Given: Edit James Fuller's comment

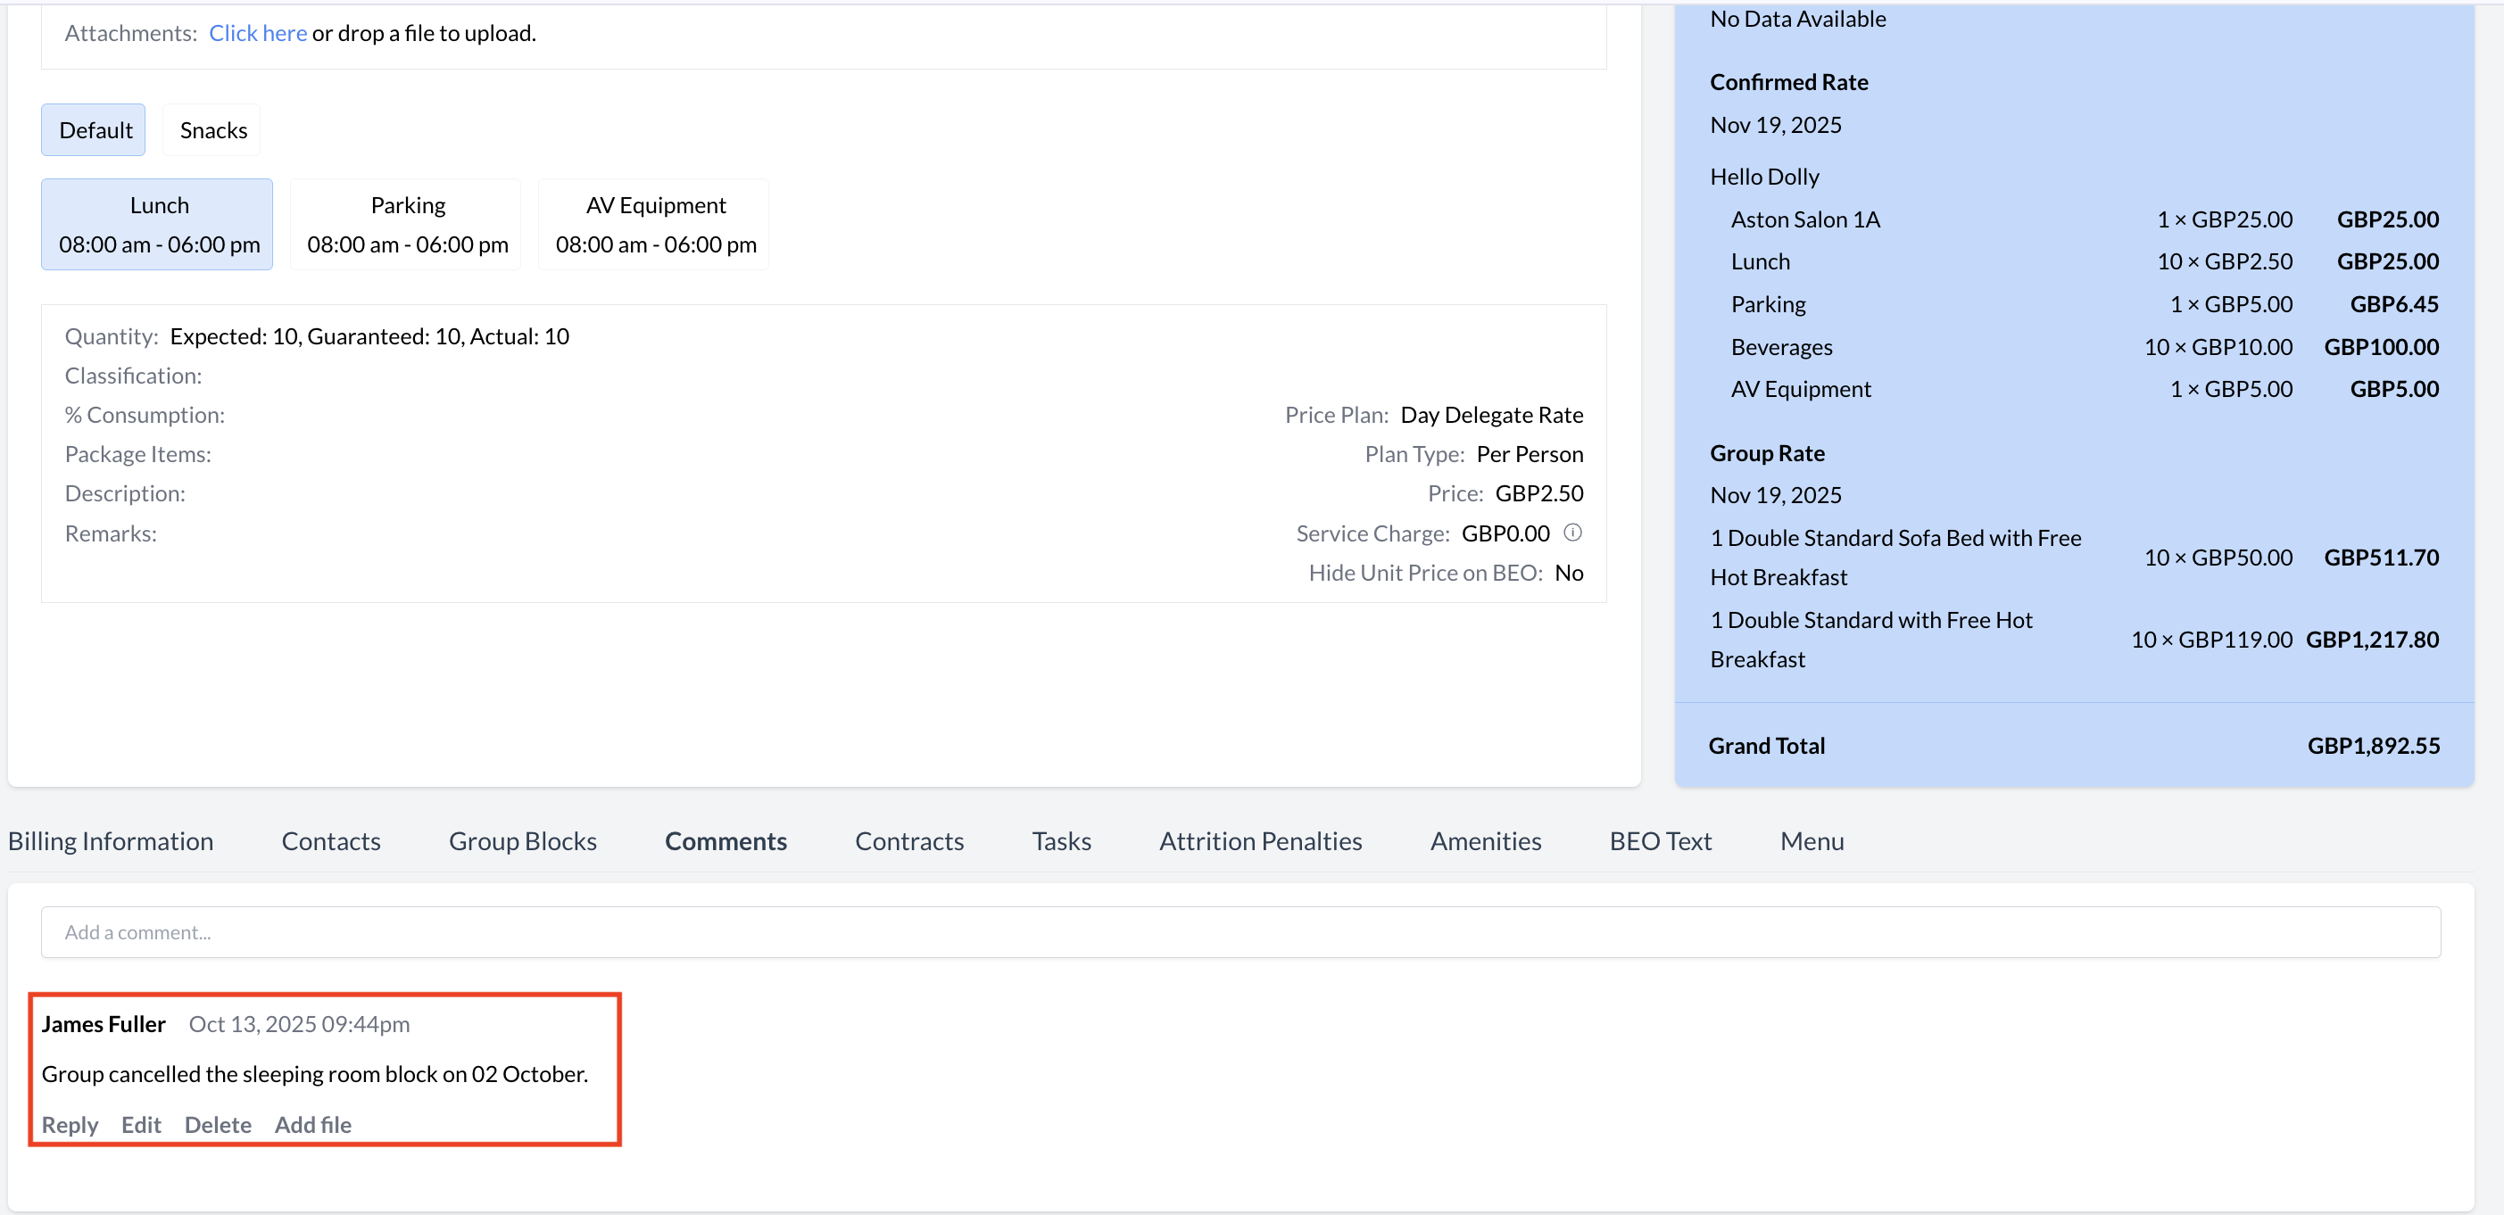Looking at the screenshot, I should [141, 1125].
